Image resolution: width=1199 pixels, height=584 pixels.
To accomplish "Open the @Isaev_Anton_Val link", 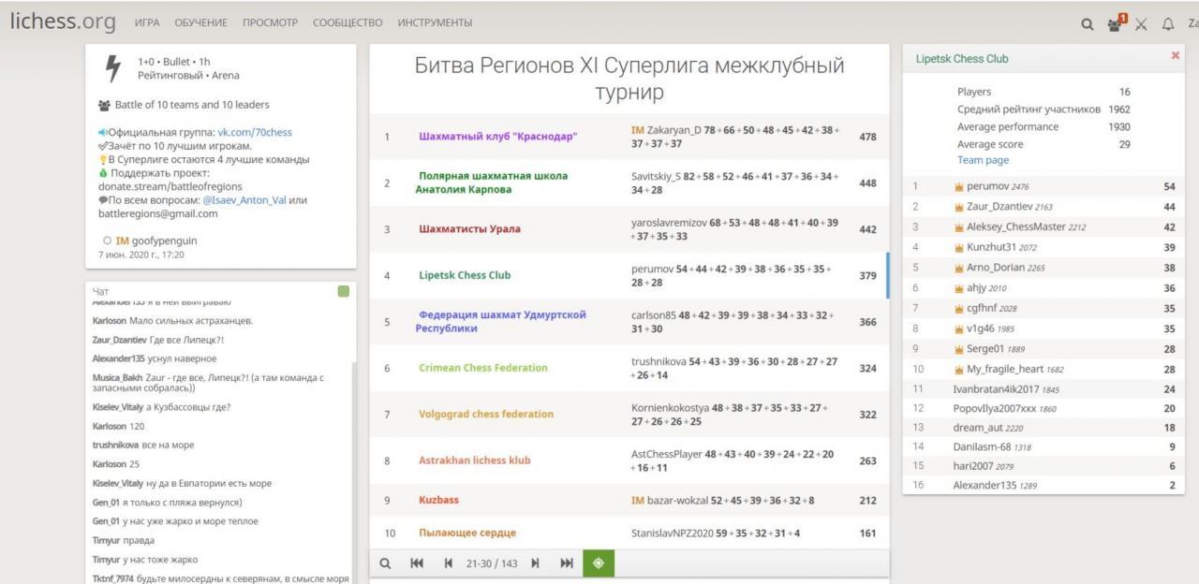I will tap(244, 199).
